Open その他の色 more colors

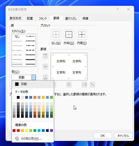pos(33,139)
